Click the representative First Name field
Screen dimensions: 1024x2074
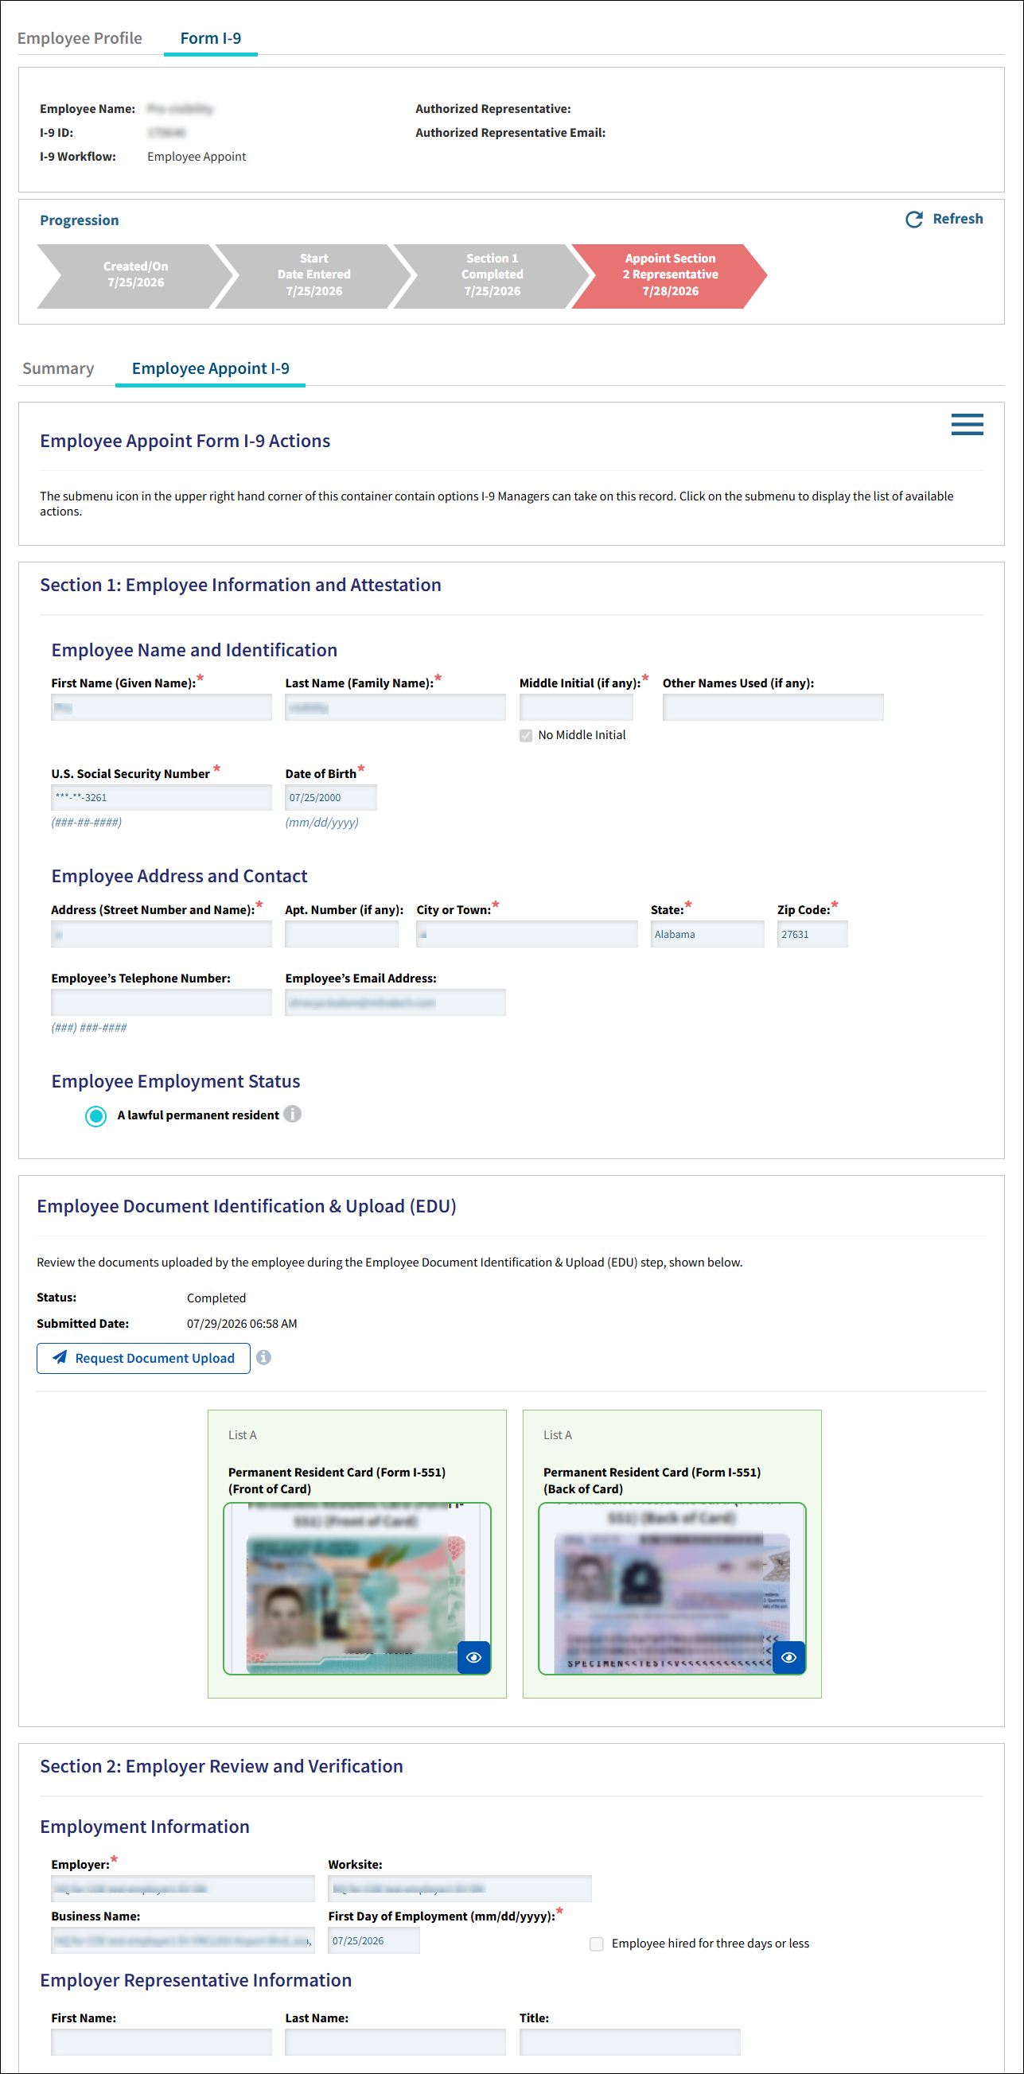tap(161, 2042)
